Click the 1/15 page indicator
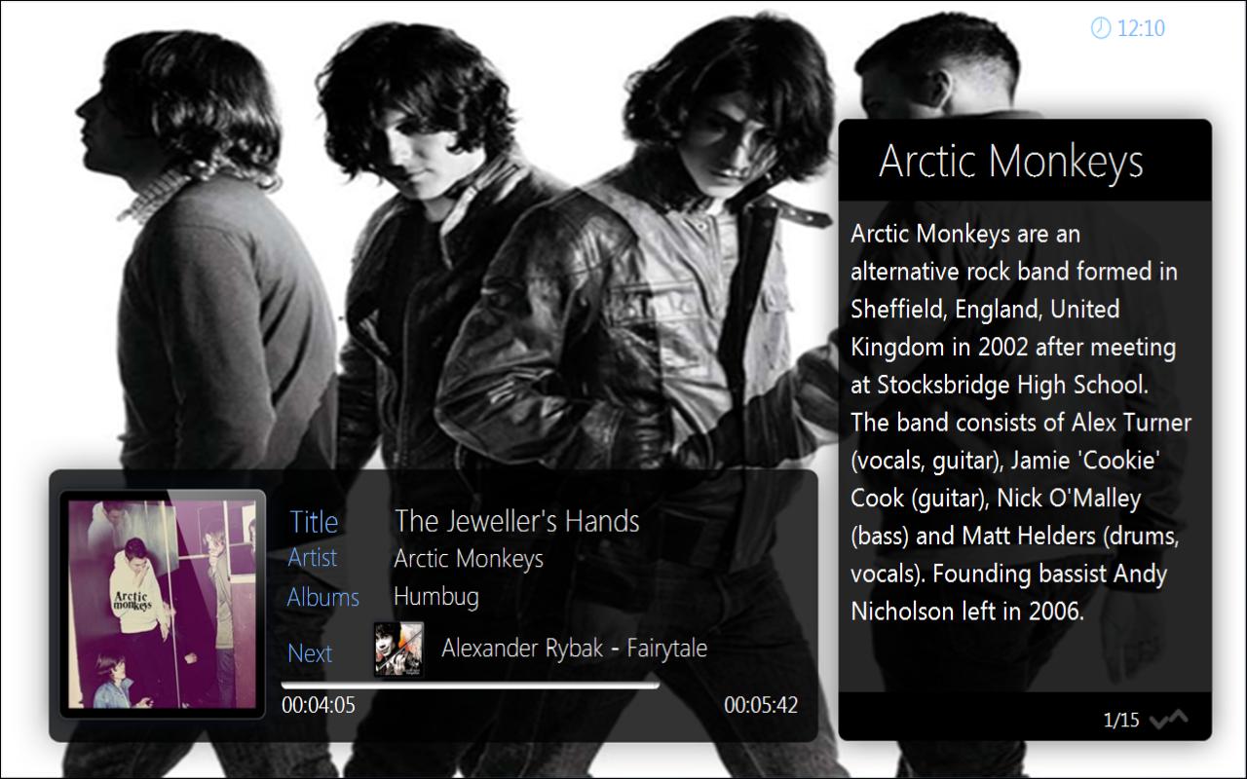Image resolution: width=1247 pixels, height=779 pixels. coord(1121,721)
